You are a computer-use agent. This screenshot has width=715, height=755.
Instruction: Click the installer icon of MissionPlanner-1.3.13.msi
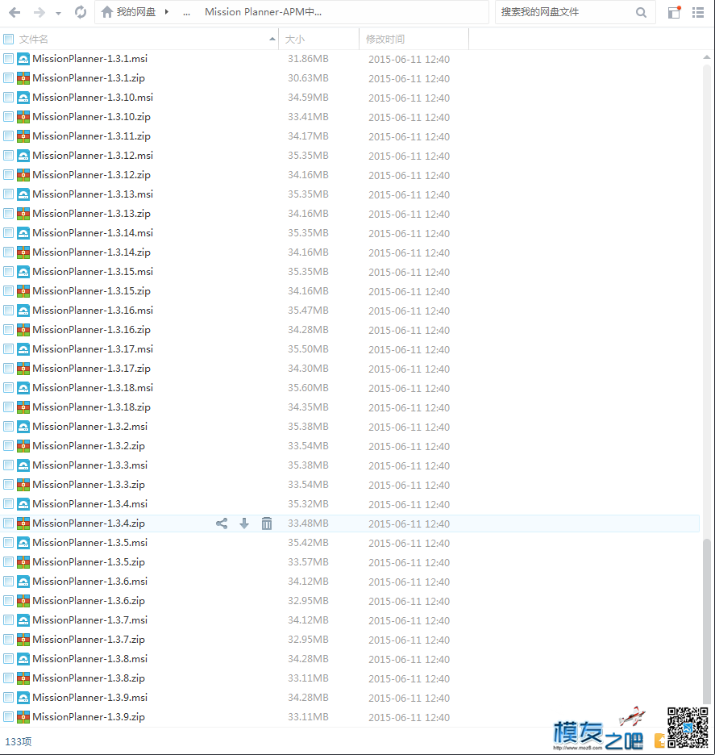(23, 194)
